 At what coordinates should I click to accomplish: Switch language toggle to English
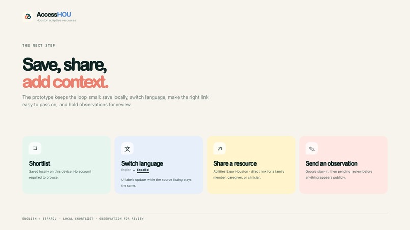click(x=126, y=170)
